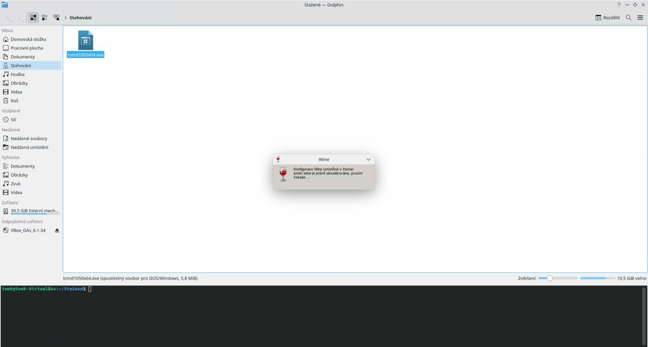
Task: Search Zvuk under Vyhledat
Action: coord(31,184)
